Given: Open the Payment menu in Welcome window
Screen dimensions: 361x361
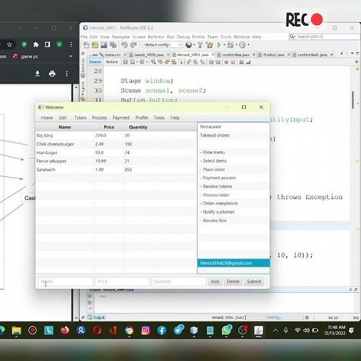Looking at the screenshot, I should [121, 117].
